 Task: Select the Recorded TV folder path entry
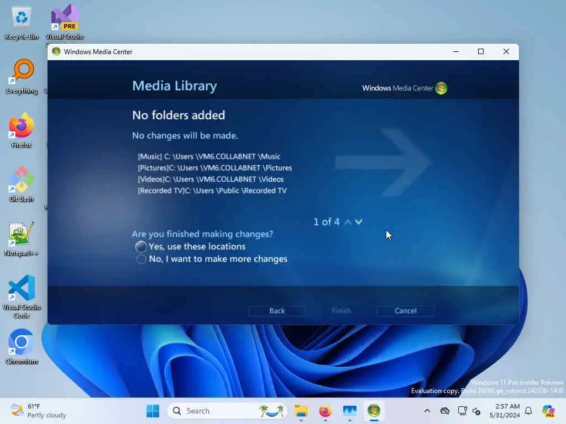212,190
